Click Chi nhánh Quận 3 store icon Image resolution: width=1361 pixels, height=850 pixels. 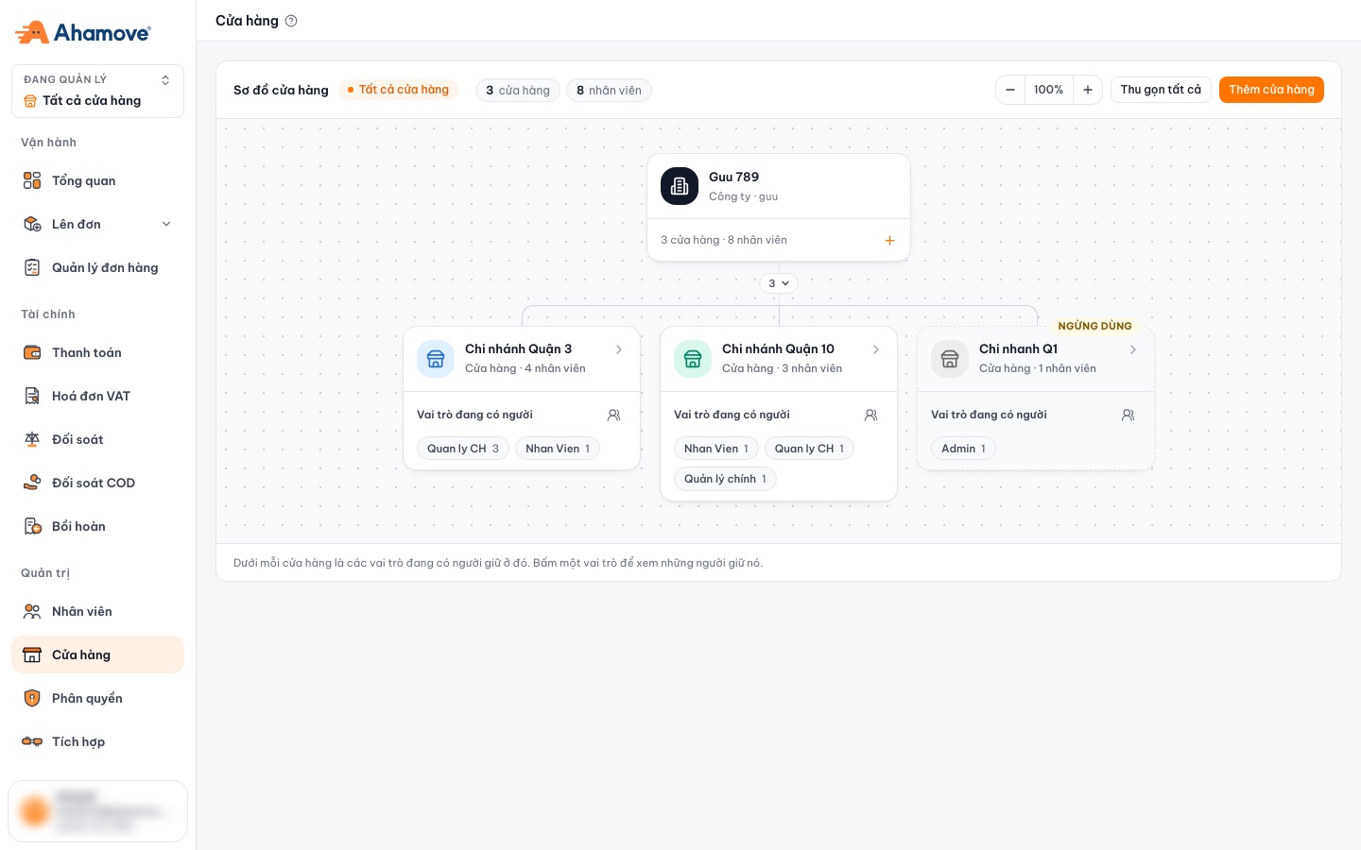436,359
